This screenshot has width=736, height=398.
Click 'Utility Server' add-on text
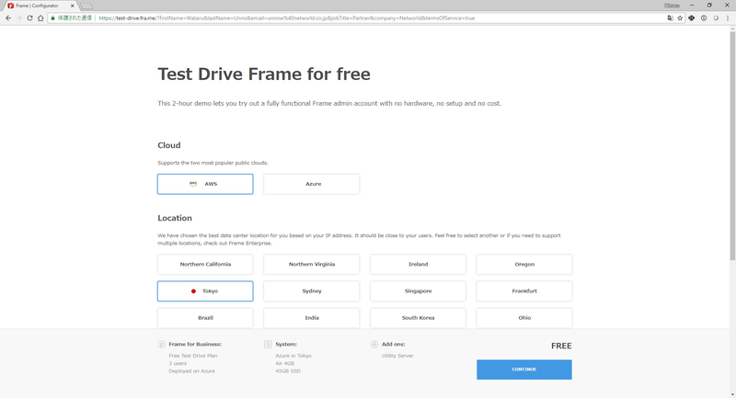[397, 356]
